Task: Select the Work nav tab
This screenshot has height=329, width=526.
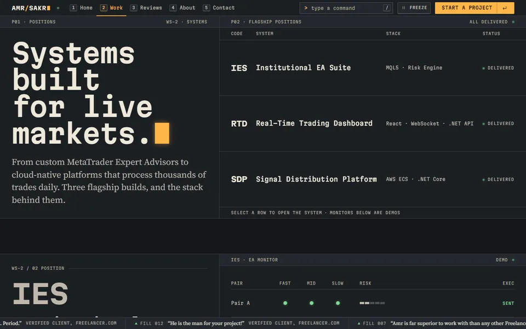Action: point(111,8)
